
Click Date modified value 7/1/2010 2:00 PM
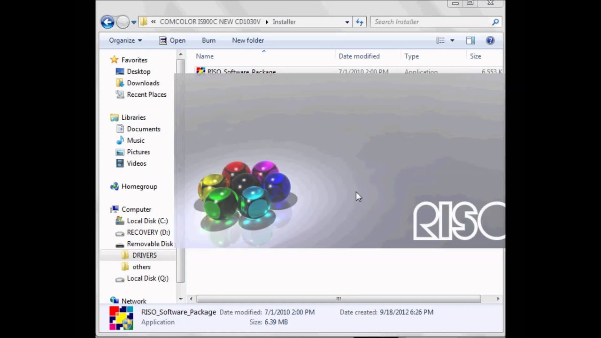pos(290,312)
